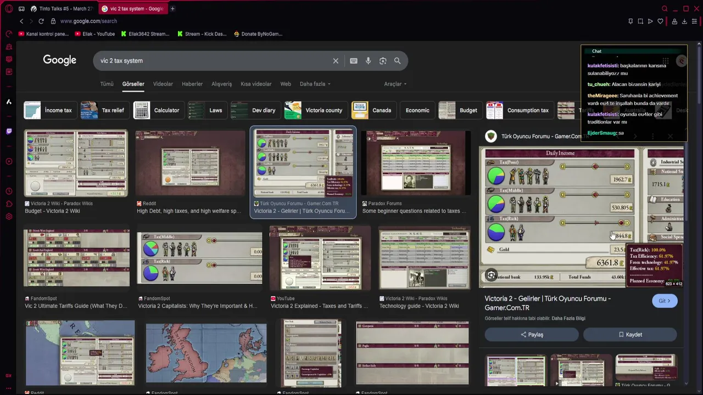
Task: Open the Haberler tab
Action: click(192, 84)
